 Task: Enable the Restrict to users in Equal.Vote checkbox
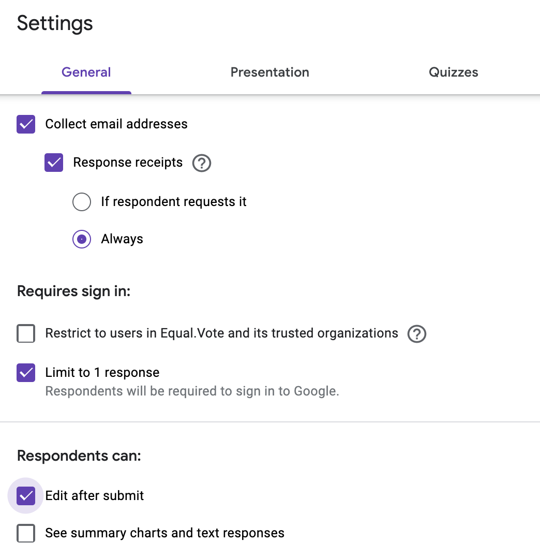coord(26,333)
